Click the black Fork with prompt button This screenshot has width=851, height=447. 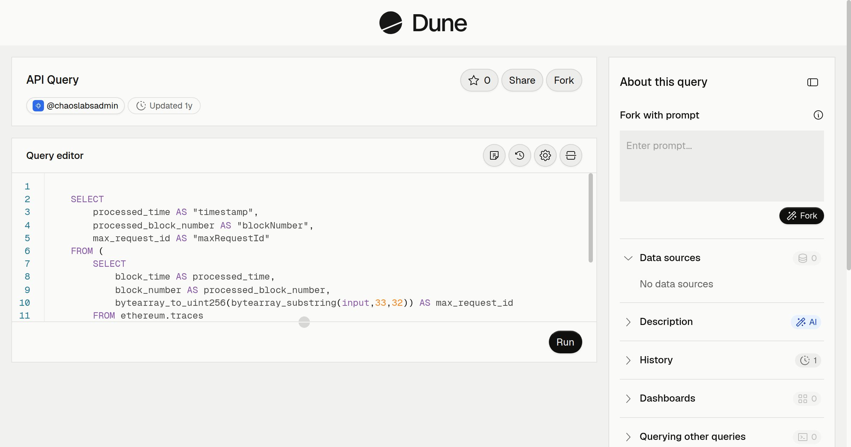click(x=801, y=216)
